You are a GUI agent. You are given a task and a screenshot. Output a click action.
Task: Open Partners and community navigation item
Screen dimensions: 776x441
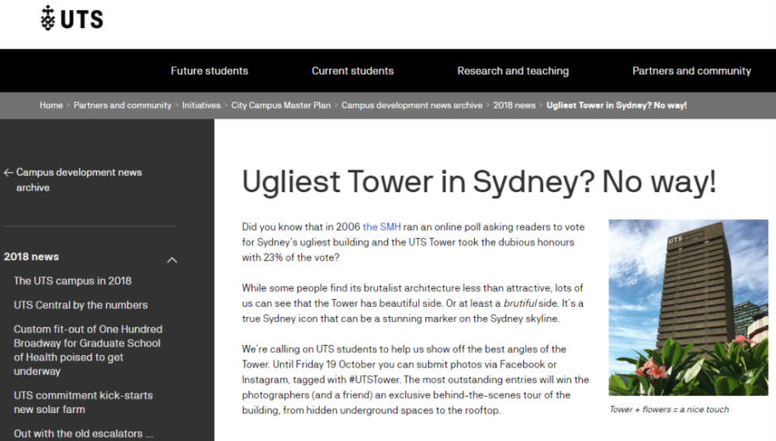691,71
